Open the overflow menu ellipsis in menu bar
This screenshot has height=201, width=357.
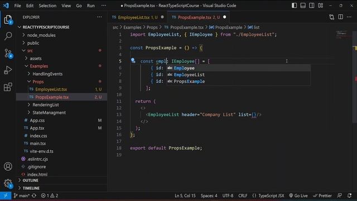tap(104, 6)
